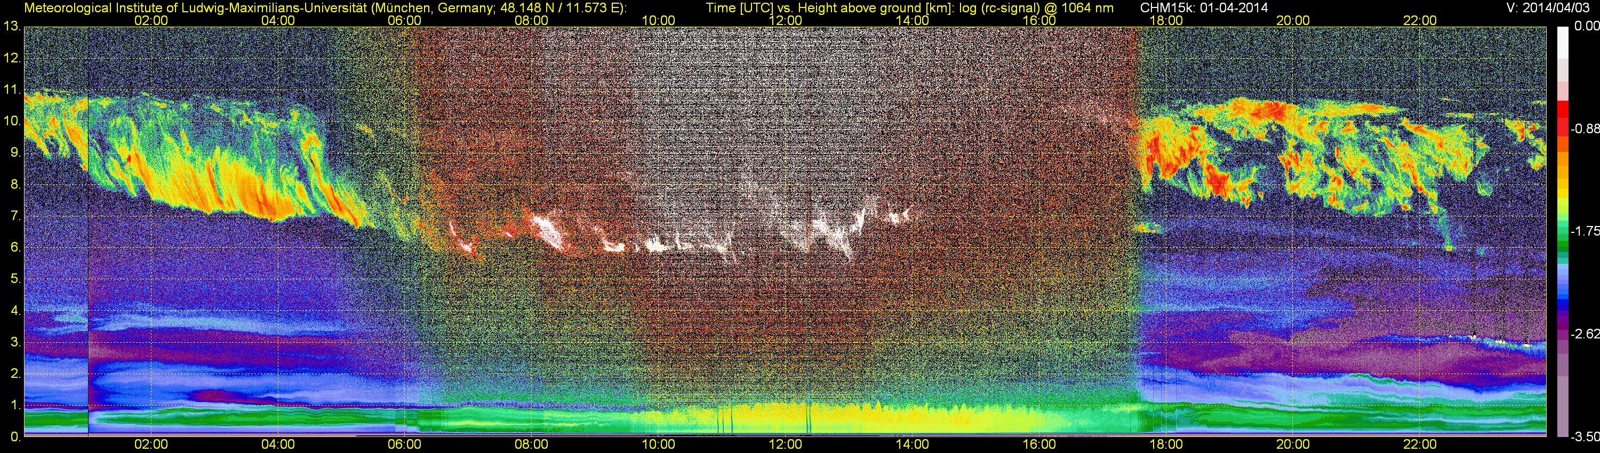Select the 3 km height axis label
Screen dimensions: 1600x453
click(15, 342)
